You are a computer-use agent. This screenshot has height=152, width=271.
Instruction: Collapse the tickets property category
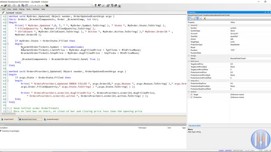pyautogui.click(x=189, y=92)
